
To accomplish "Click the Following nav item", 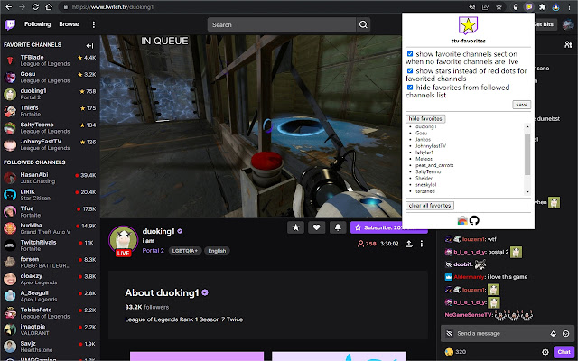I will 37,24.
